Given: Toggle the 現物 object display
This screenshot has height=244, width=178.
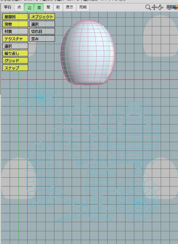Looking at the screenshot, I should point(15,24).
